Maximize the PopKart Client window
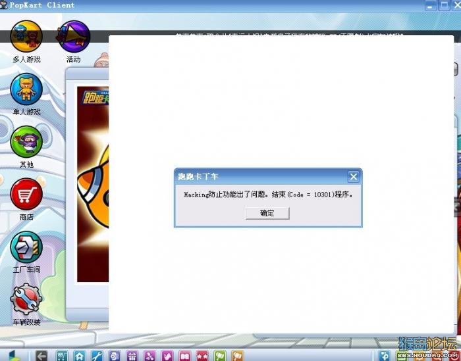 click(444, 5)
